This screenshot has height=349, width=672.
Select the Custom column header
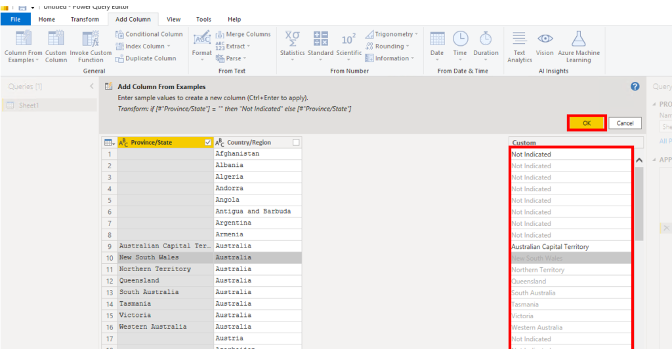(x=576, y=143)
